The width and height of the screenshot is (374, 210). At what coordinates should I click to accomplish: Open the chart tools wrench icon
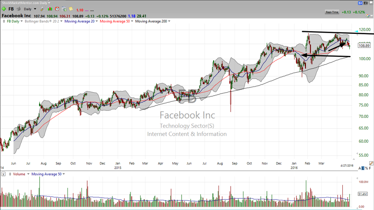[x=43, y=9]
